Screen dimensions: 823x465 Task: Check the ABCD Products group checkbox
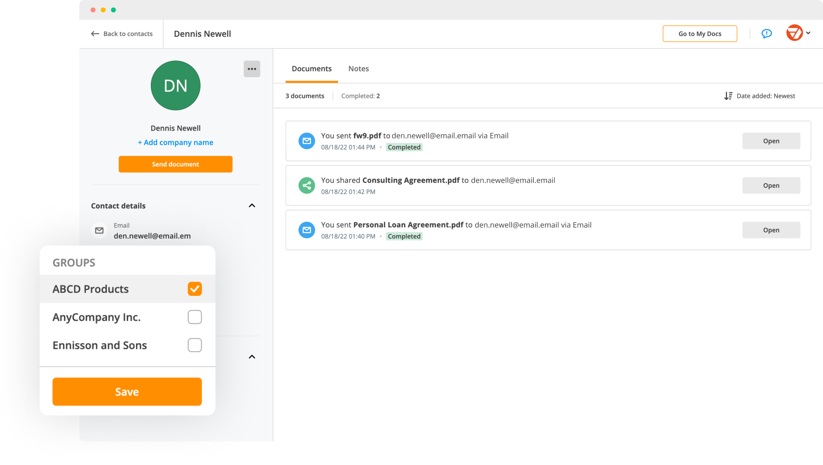point(195,289)
